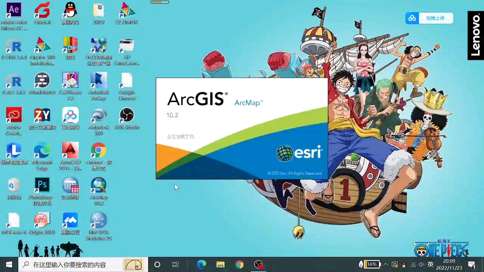Open the OBS Studio desktop shortcut
Screen dimensions: 484x272
[127, 119]
